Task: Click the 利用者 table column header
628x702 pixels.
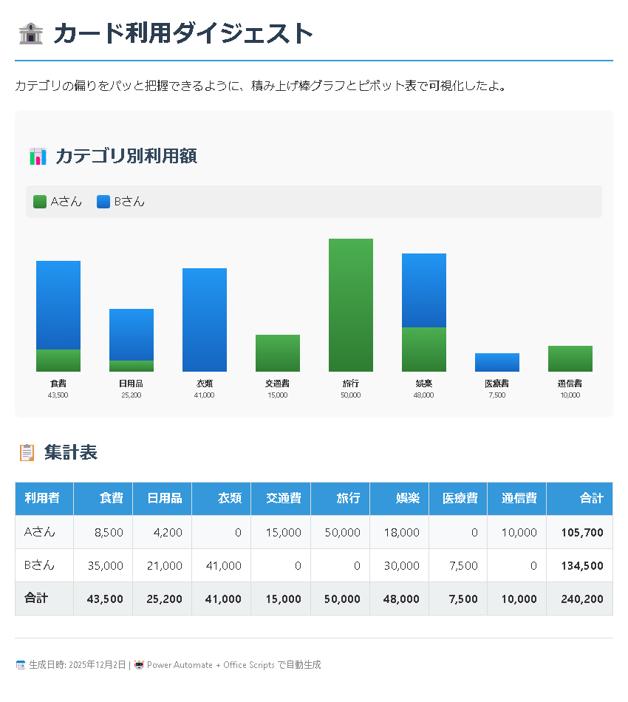Action: tap(44, 499)
